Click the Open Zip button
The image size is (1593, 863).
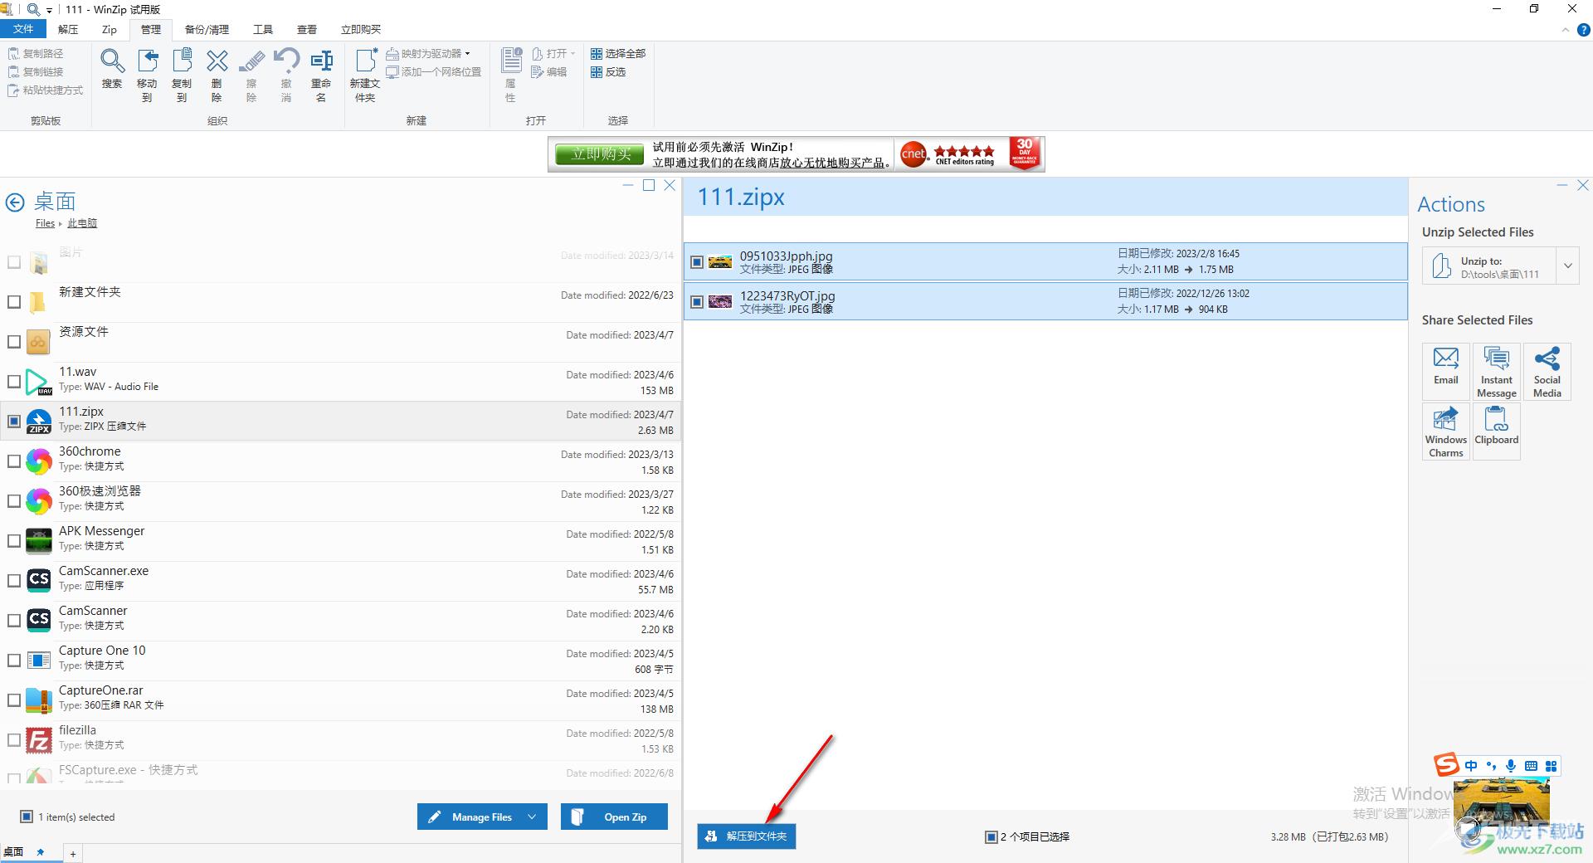click(x=614, y=817)
